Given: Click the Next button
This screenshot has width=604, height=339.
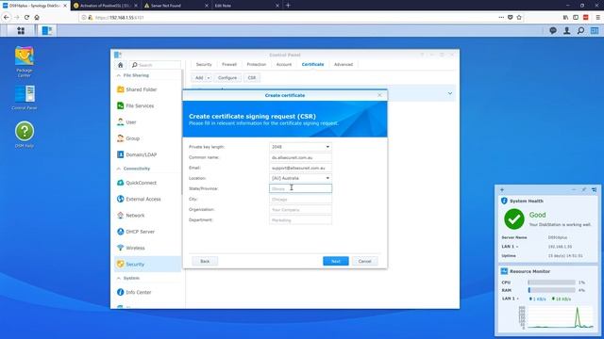Looking at the screenshot, I should (x=336, y=261).
